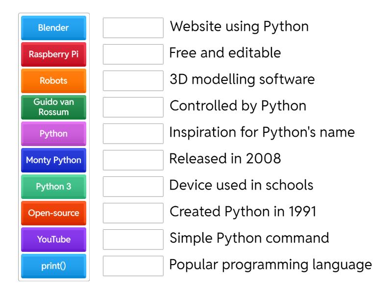The height and width of the screenshot is (294, 392).
Task: Click the print() answer tile
Action: point(53,266)
